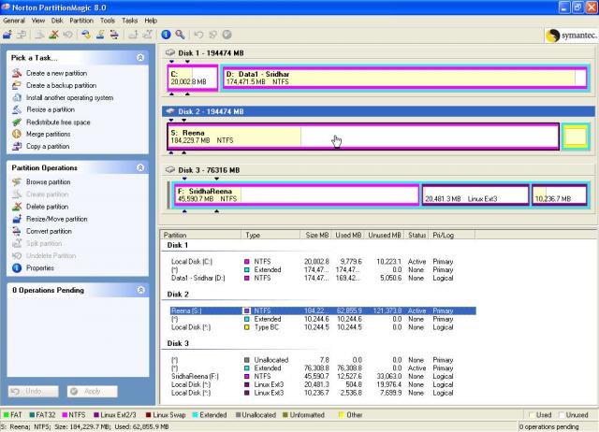Start the Create a new partition task
Viewport: 599px width, 432px height.
tap(56, 73)
